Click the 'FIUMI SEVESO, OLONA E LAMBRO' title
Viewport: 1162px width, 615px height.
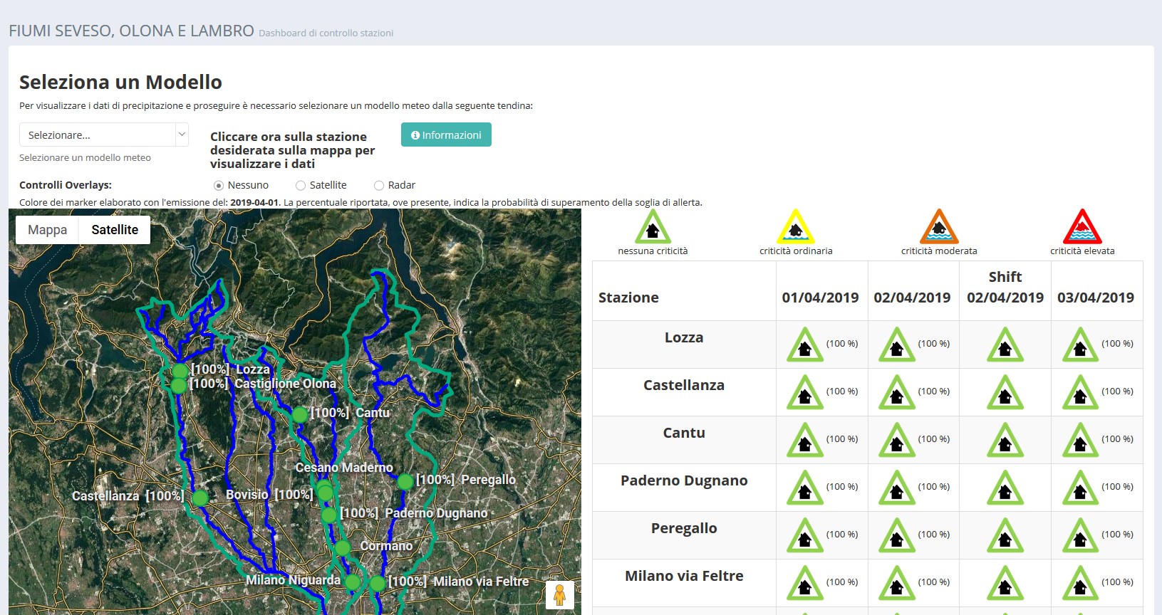[131, 31]
